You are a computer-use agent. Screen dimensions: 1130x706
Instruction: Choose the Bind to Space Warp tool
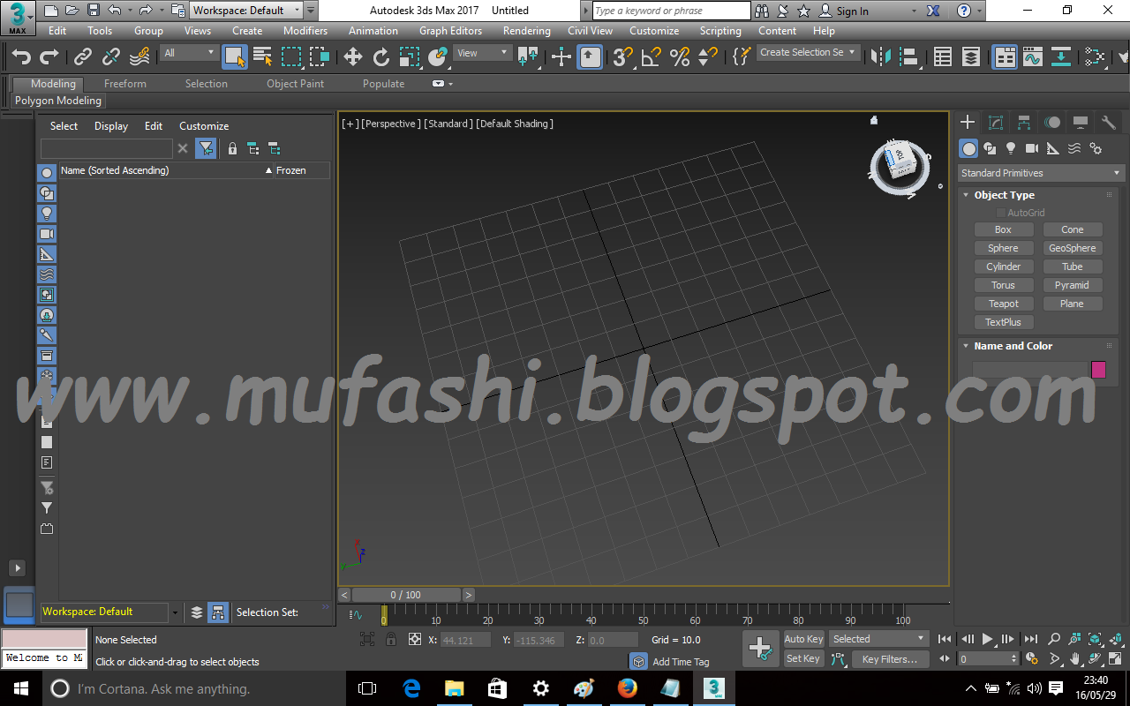139,56
